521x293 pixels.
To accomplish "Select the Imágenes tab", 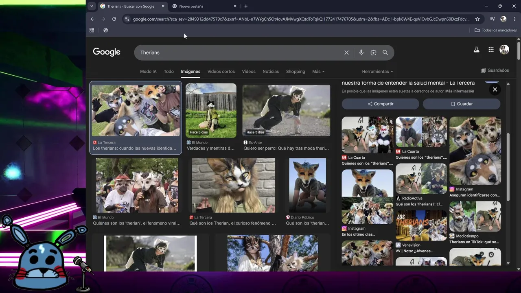I will 190,72.
